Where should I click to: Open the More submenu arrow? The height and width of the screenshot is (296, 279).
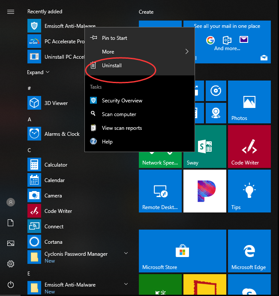[x=187, y=51]
